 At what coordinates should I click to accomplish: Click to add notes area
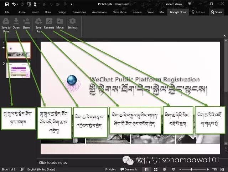coord(53,163)
